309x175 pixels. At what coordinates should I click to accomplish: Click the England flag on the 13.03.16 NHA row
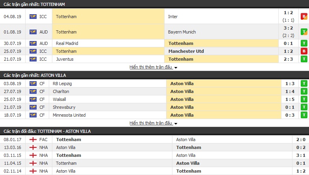tap(33, 147)
